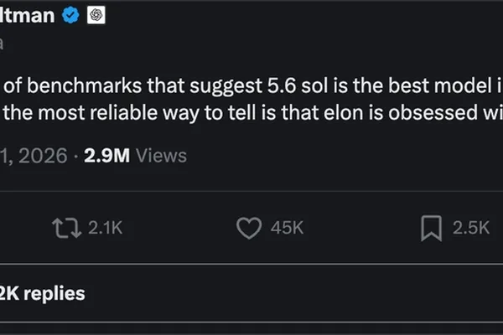Click the gray handle beneath the name
Viewport: 503px width, 335px height.
pos(2,44)
